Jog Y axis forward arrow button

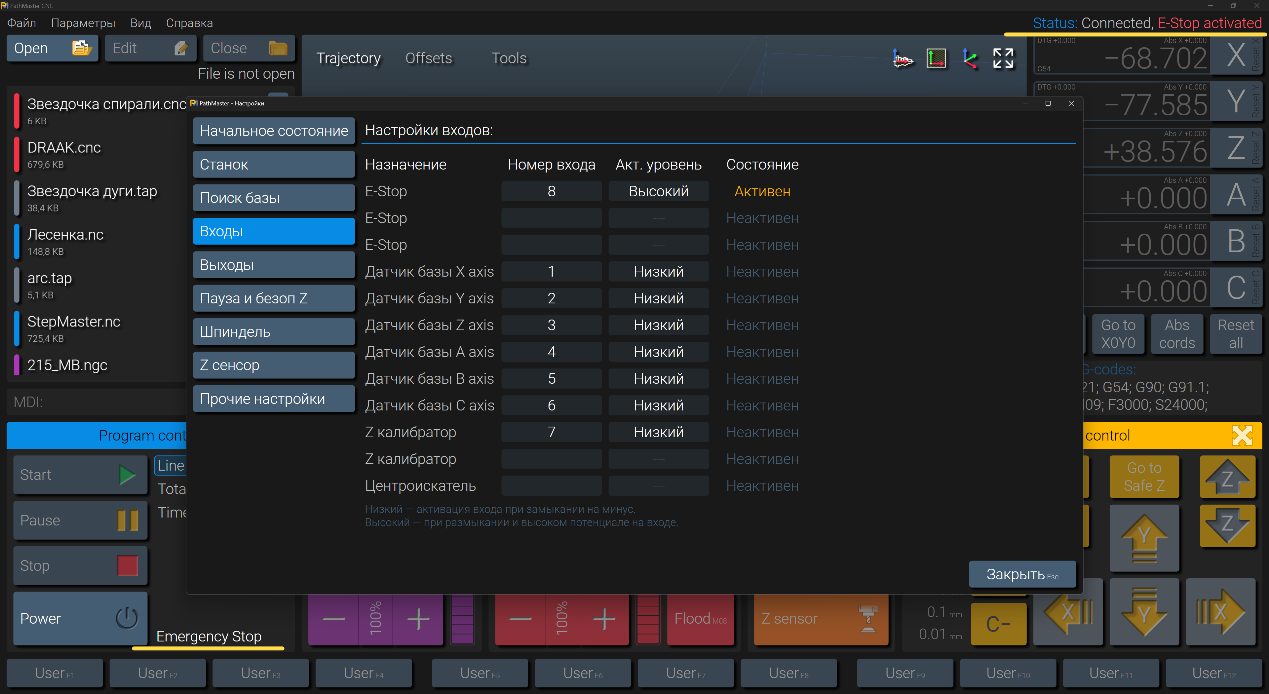pos(1144,538)
